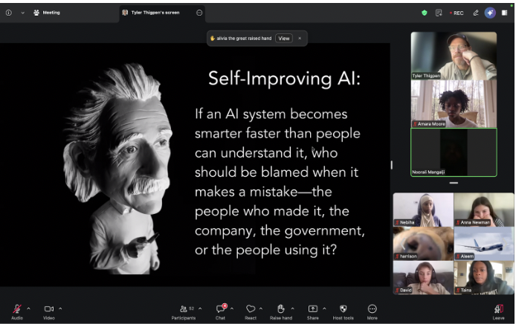Click the Tyler Thigpen name label
This screenshot has width=516, height=324.
[x=426, y=76]
